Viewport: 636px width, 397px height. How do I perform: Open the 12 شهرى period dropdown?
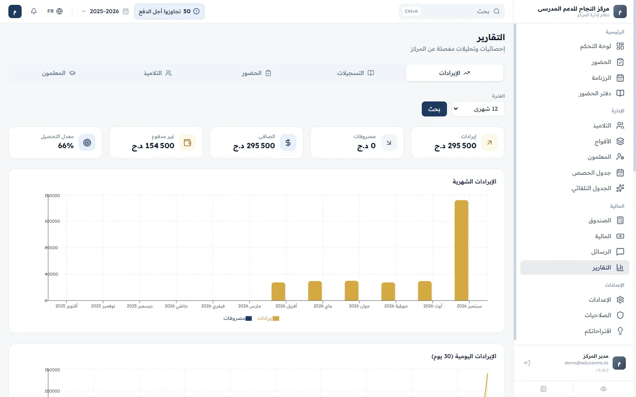pyautogui.click(x=478, y=109)
